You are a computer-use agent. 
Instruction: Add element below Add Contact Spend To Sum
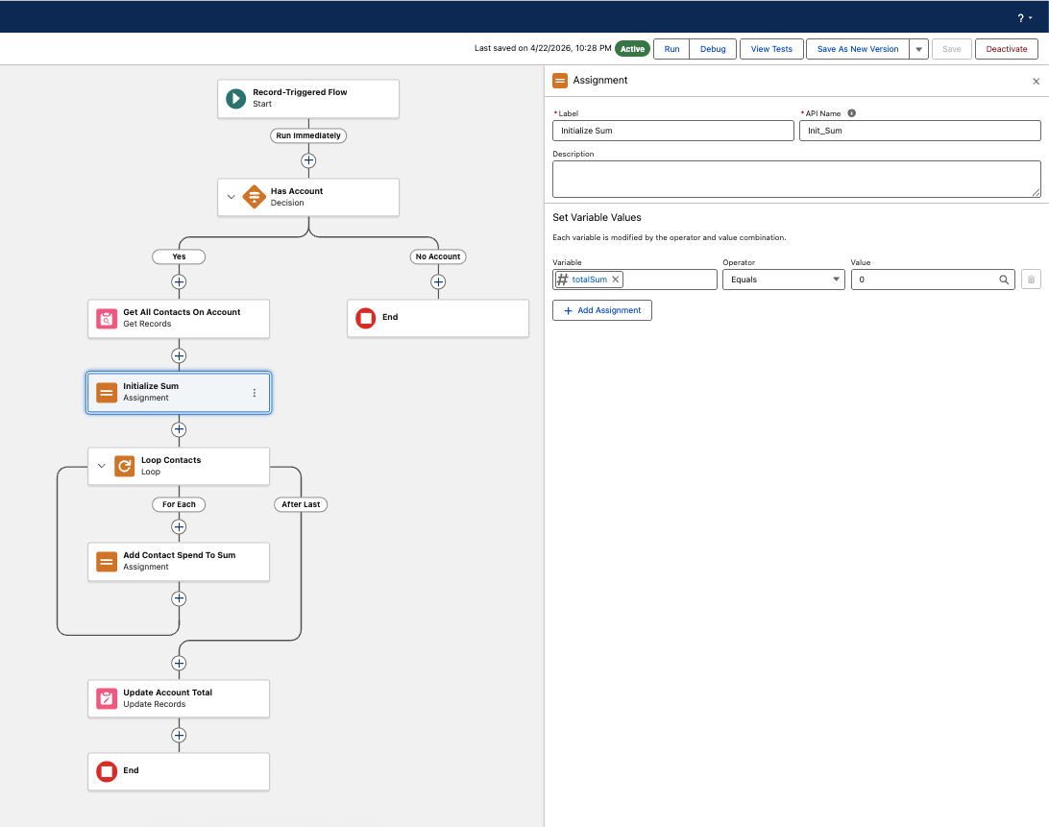(x=179, y=598)
